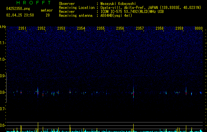The width and height of the screenshot is (207, 132).
Task: Click the 2357 time axis label
Action: 140,28
